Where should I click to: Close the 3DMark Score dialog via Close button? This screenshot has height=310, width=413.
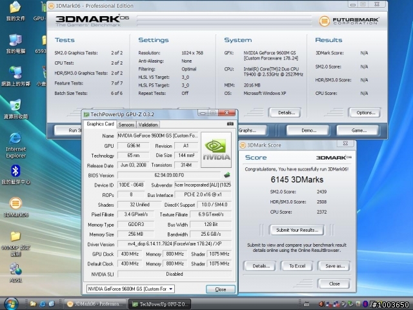[334, 284]
